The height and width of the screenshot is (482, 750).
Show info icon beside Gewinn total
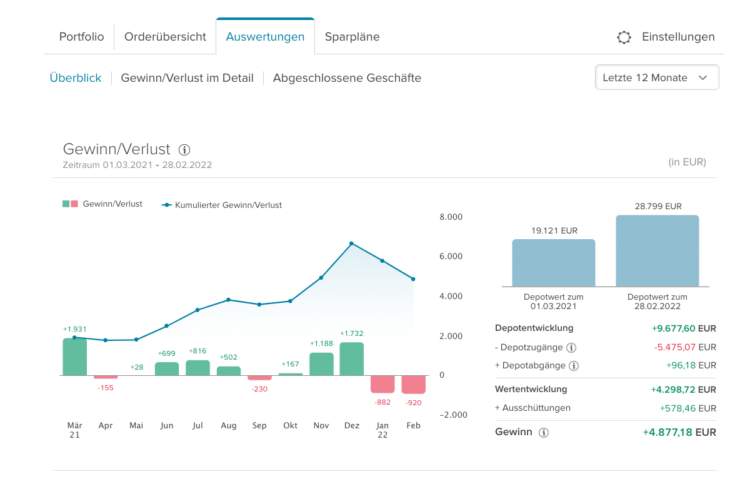(x=544, y=433)
